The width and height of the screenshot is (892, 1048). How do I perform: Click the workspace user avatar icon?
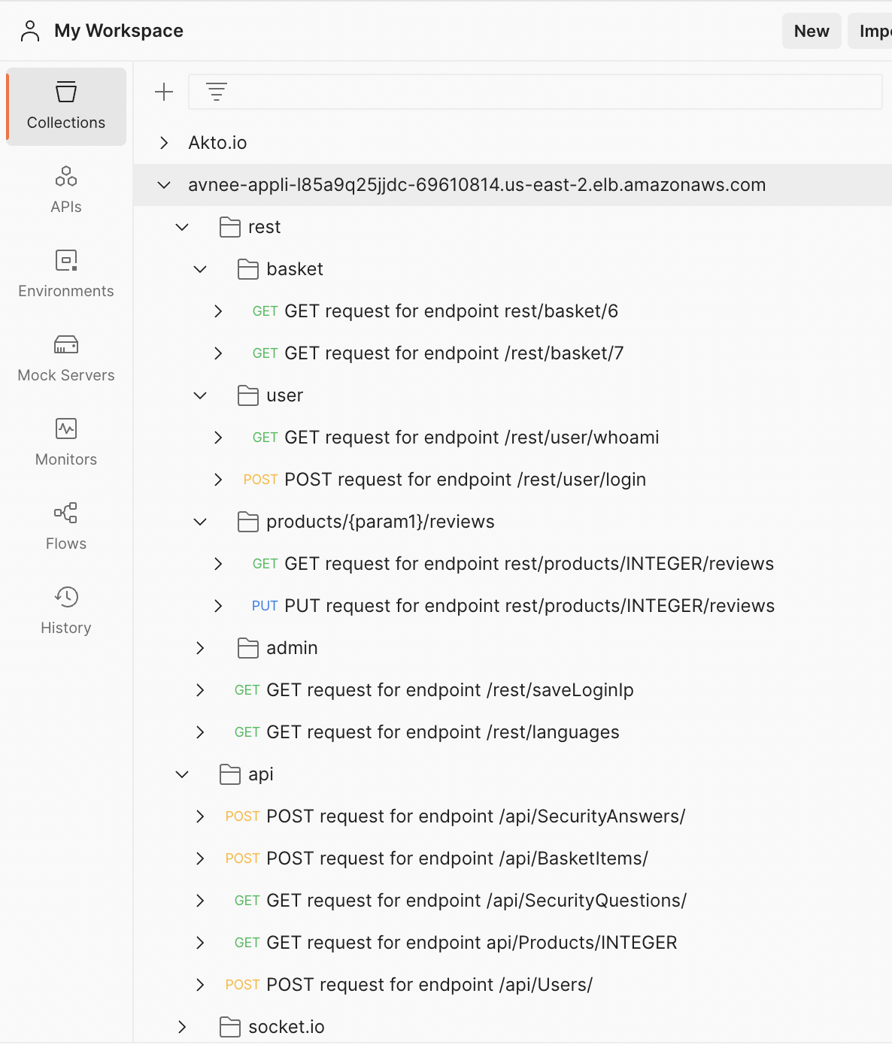pos(30,31)
